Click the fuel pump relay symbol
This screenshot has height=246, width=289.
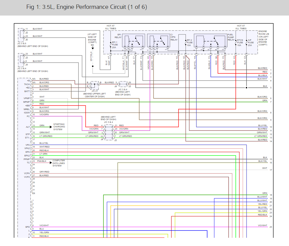(x=211, y=40)
